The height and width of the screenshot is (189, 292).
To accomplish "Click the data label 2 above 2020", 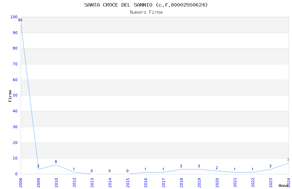I will [x=217, y=168].
